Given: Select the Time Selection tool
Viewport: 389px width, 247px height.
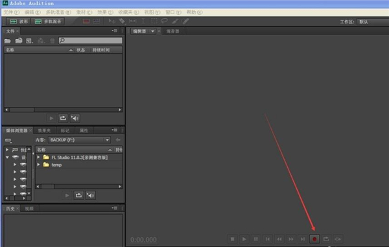Looking at the screenshot, I should (x=143, y=21).
